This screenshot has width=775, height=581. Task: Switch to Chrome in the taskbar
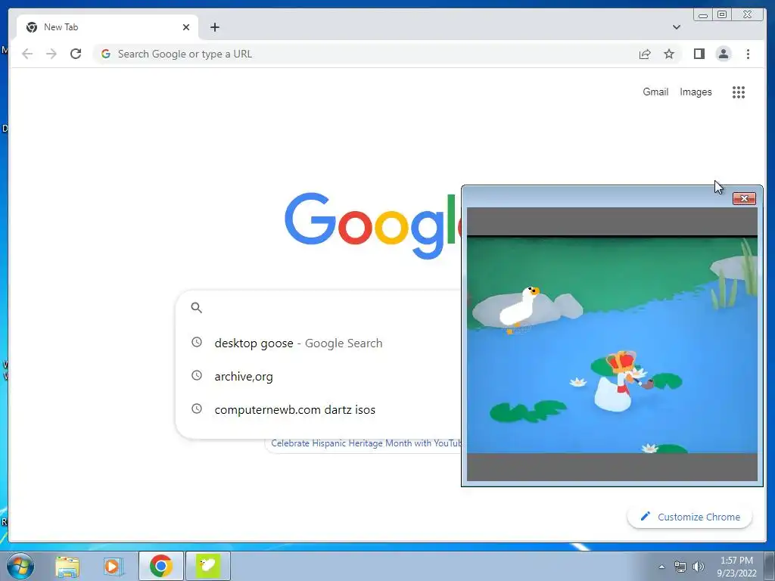pos(161,566)
